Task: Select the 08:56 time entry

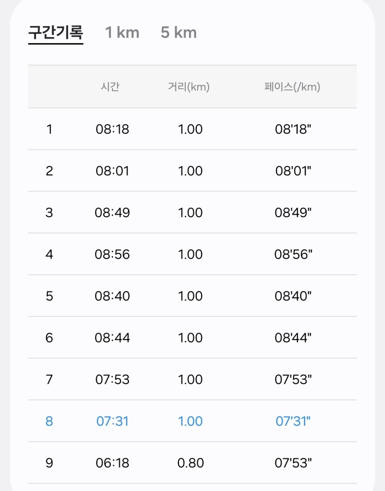Action: 112,254
